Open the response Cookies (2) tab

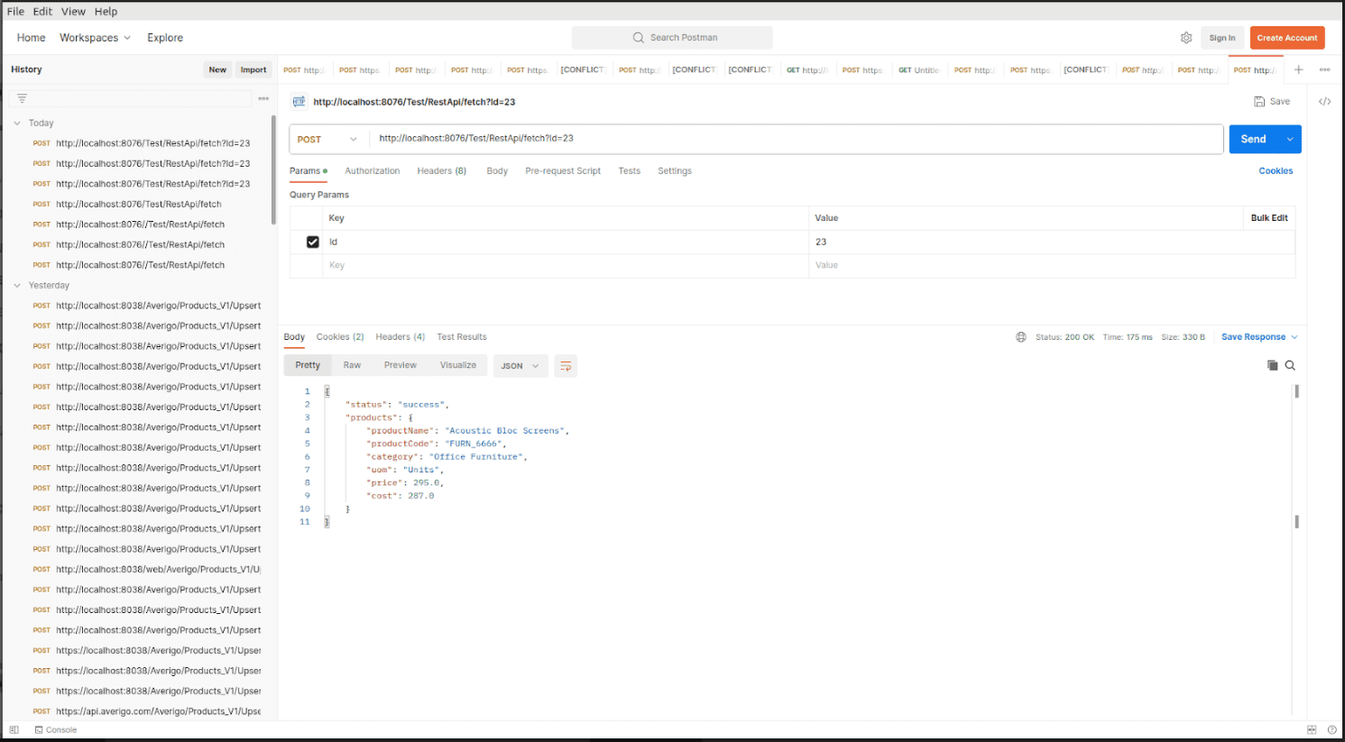pyautogui.click(x=340, y=336)
